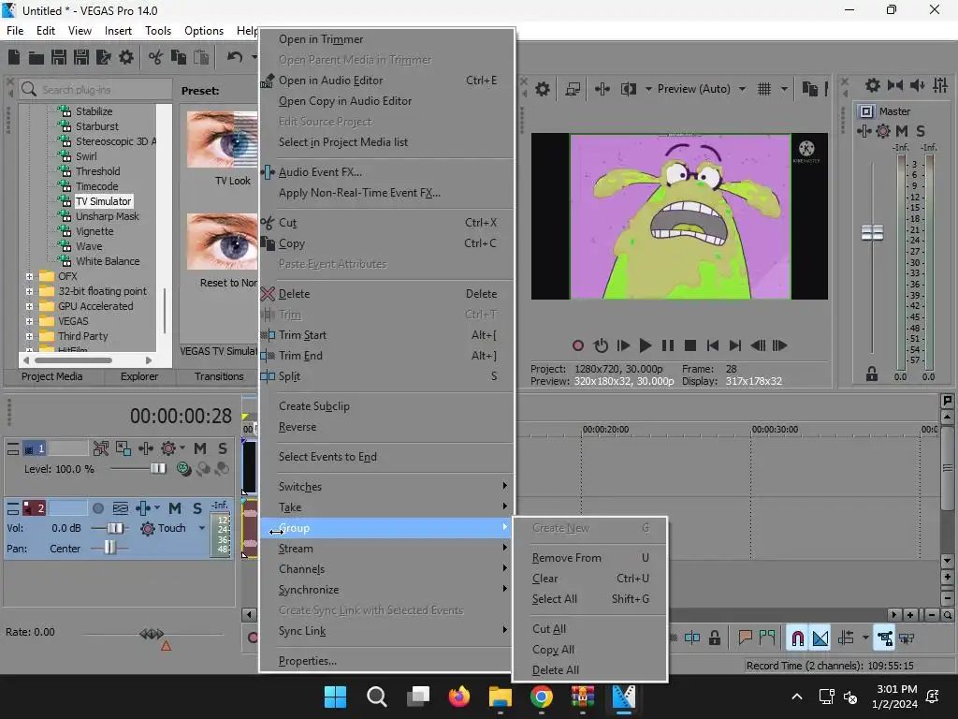Solo audio track 2
The width and height of the screenshot is (958, 719).
(x=197, y=508)
